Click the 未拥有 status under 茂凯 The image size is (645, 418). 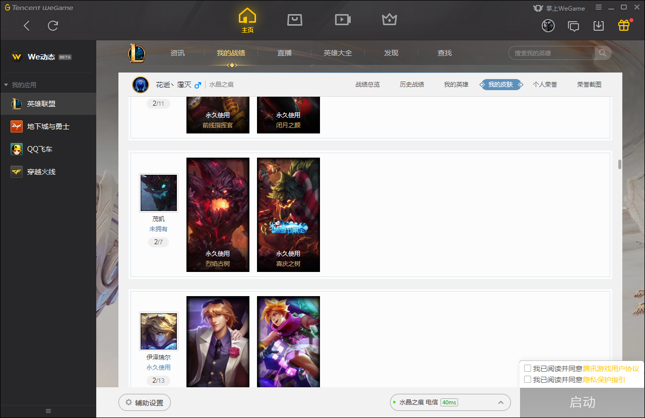point(158,229)
